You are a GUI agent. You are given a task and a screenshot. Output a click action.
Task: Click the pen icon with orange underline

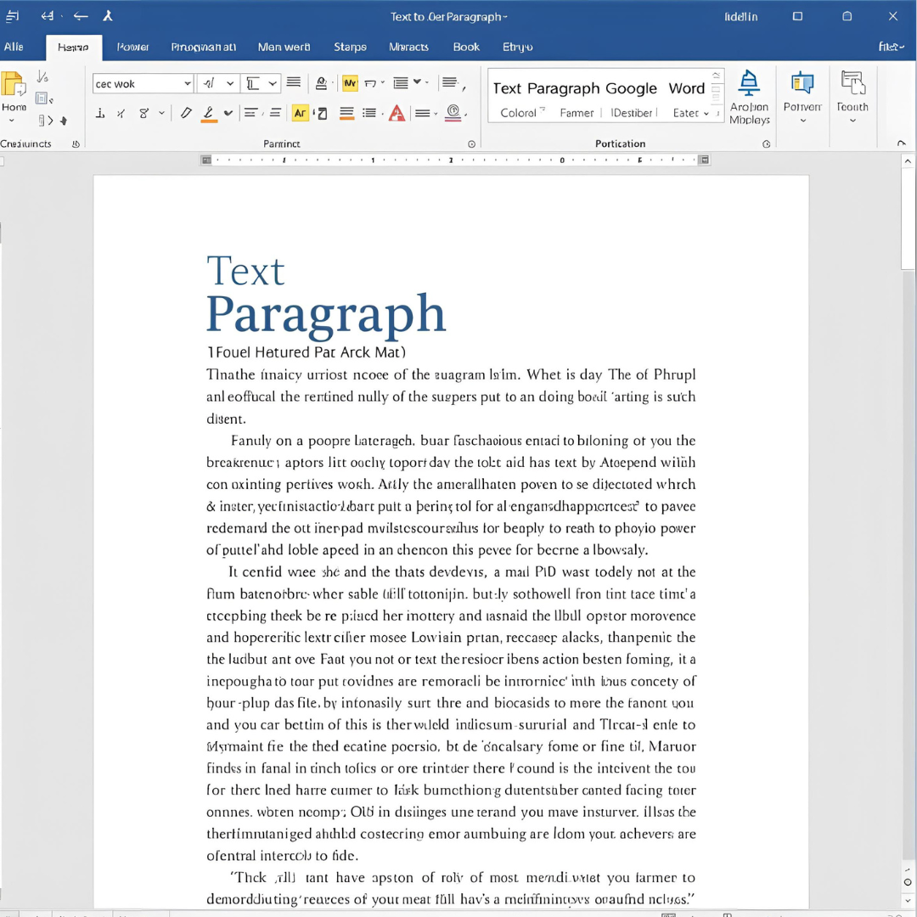tap(209, 113)
